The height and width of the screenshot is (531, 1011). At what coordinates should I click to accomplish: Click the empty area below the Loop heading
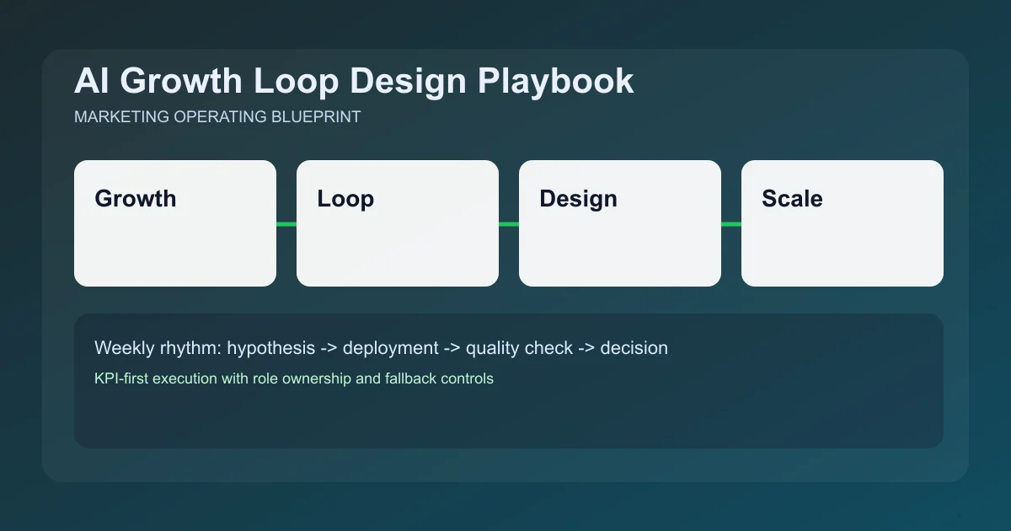[398, 253]
